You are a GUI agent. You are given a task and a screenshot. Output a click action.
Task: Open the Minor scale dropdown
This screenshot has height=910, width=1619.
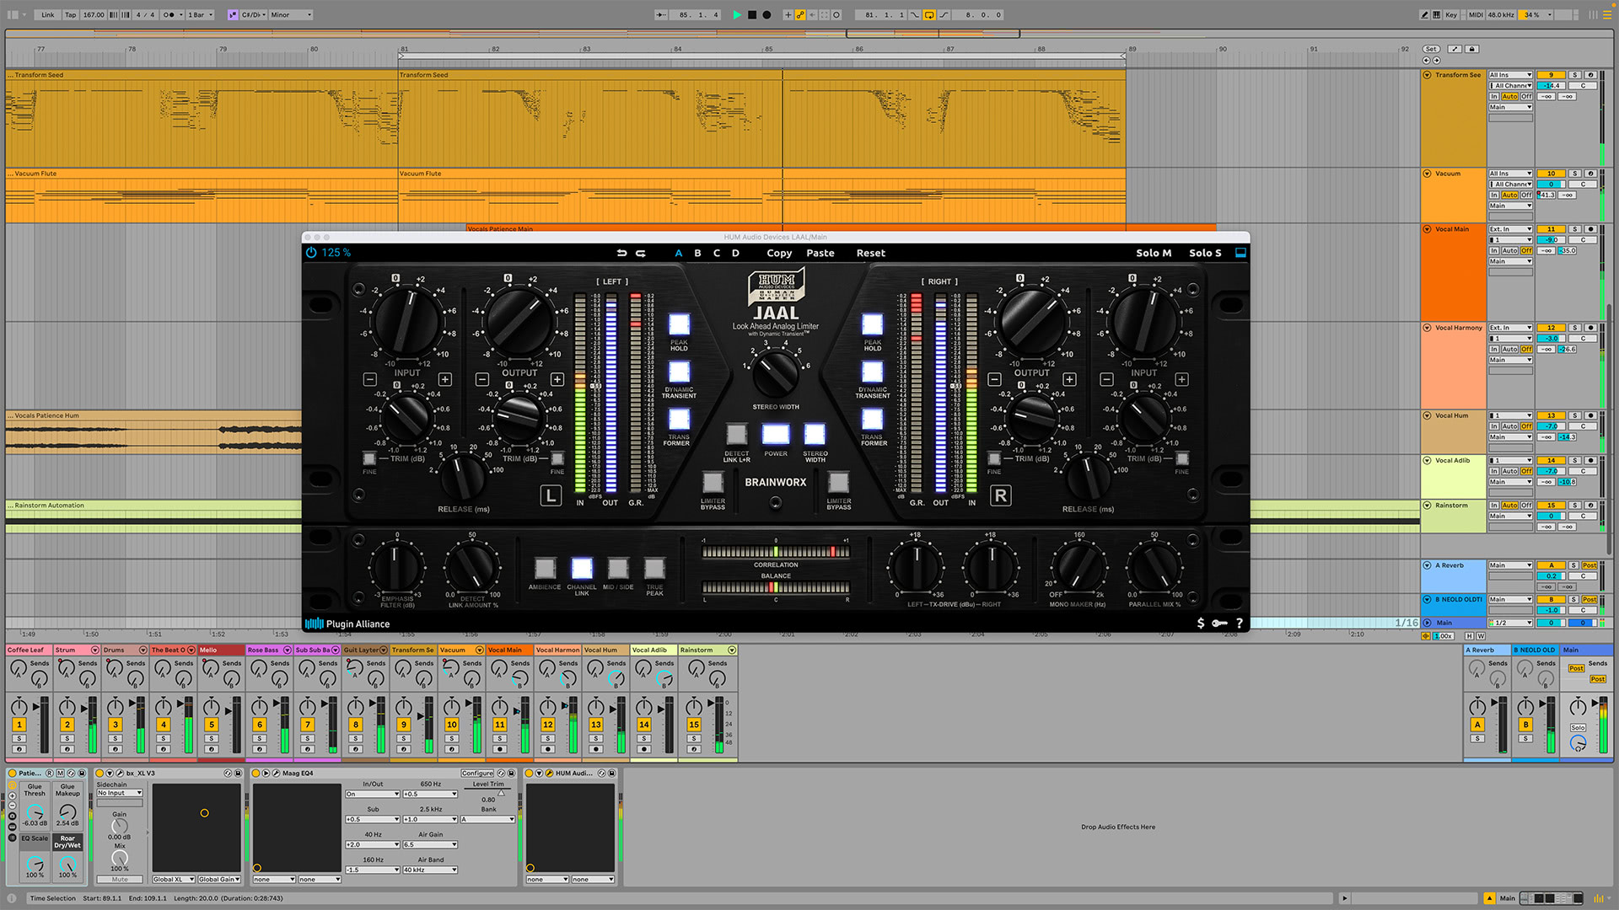click(x=291, y=14)
